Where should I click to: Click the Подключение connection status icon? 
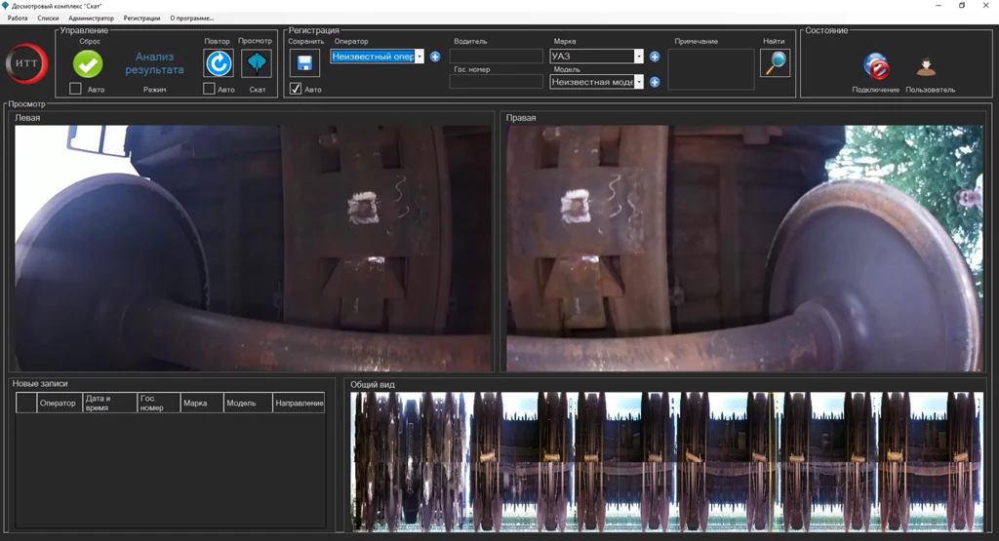(876, 68)
